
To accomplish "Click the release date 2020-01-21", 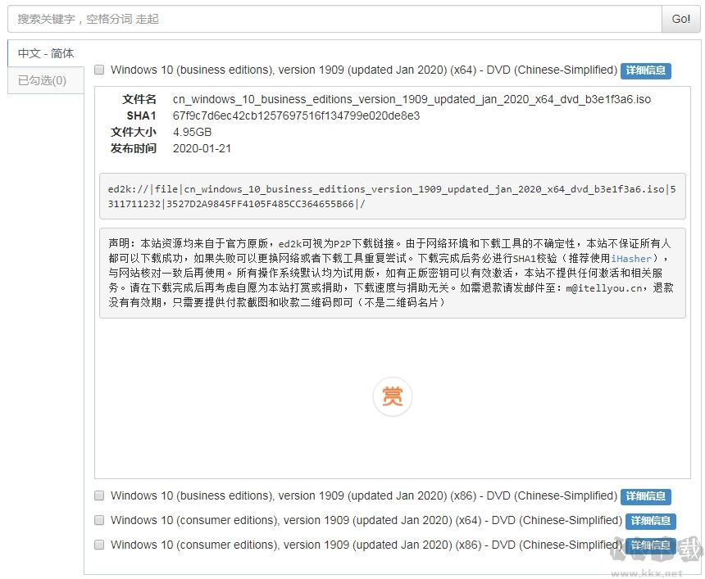I will point(202,149).
